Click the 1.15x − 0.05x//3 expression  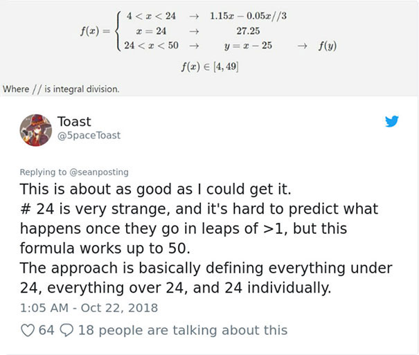tap(248, 16)
